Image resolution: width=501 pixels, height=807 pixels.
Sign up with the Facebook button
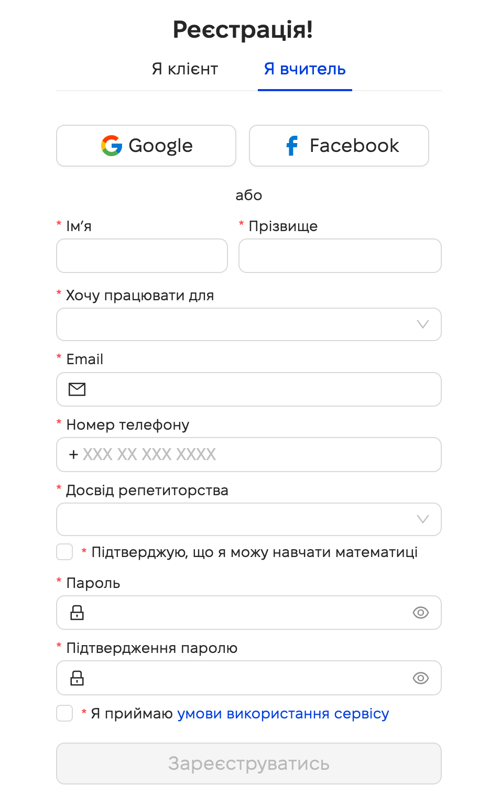tap(339, 146)
